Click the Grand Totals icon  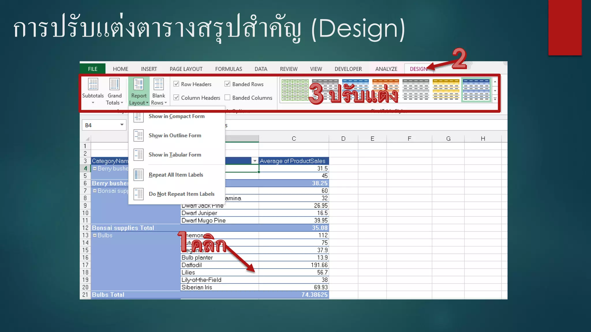115,84
